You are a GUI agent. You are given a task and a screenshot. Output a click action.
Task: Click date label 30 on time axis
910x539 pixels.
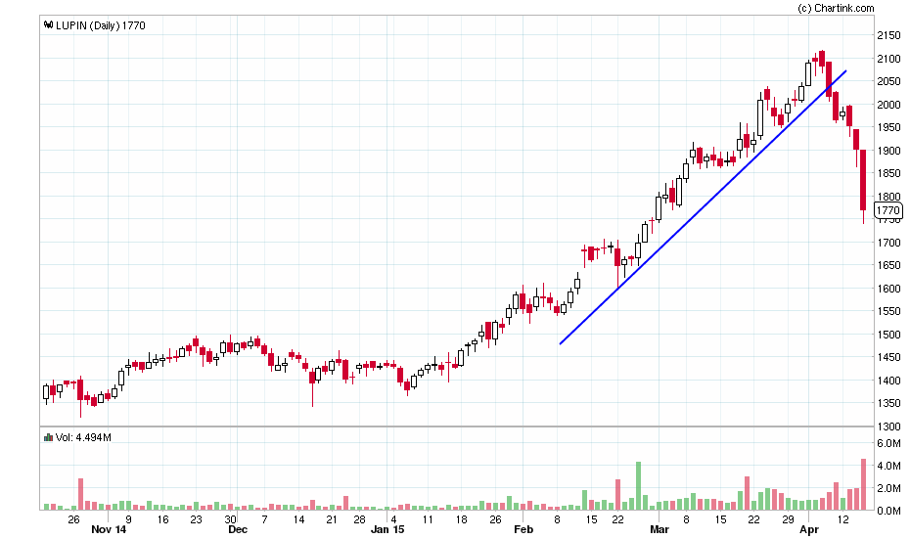pyautogui.click(x=230, y=519)
